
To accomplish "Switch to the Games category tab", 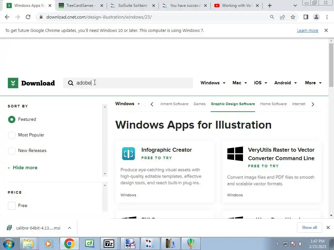I will pyautogui.click(x=200, y=104).
